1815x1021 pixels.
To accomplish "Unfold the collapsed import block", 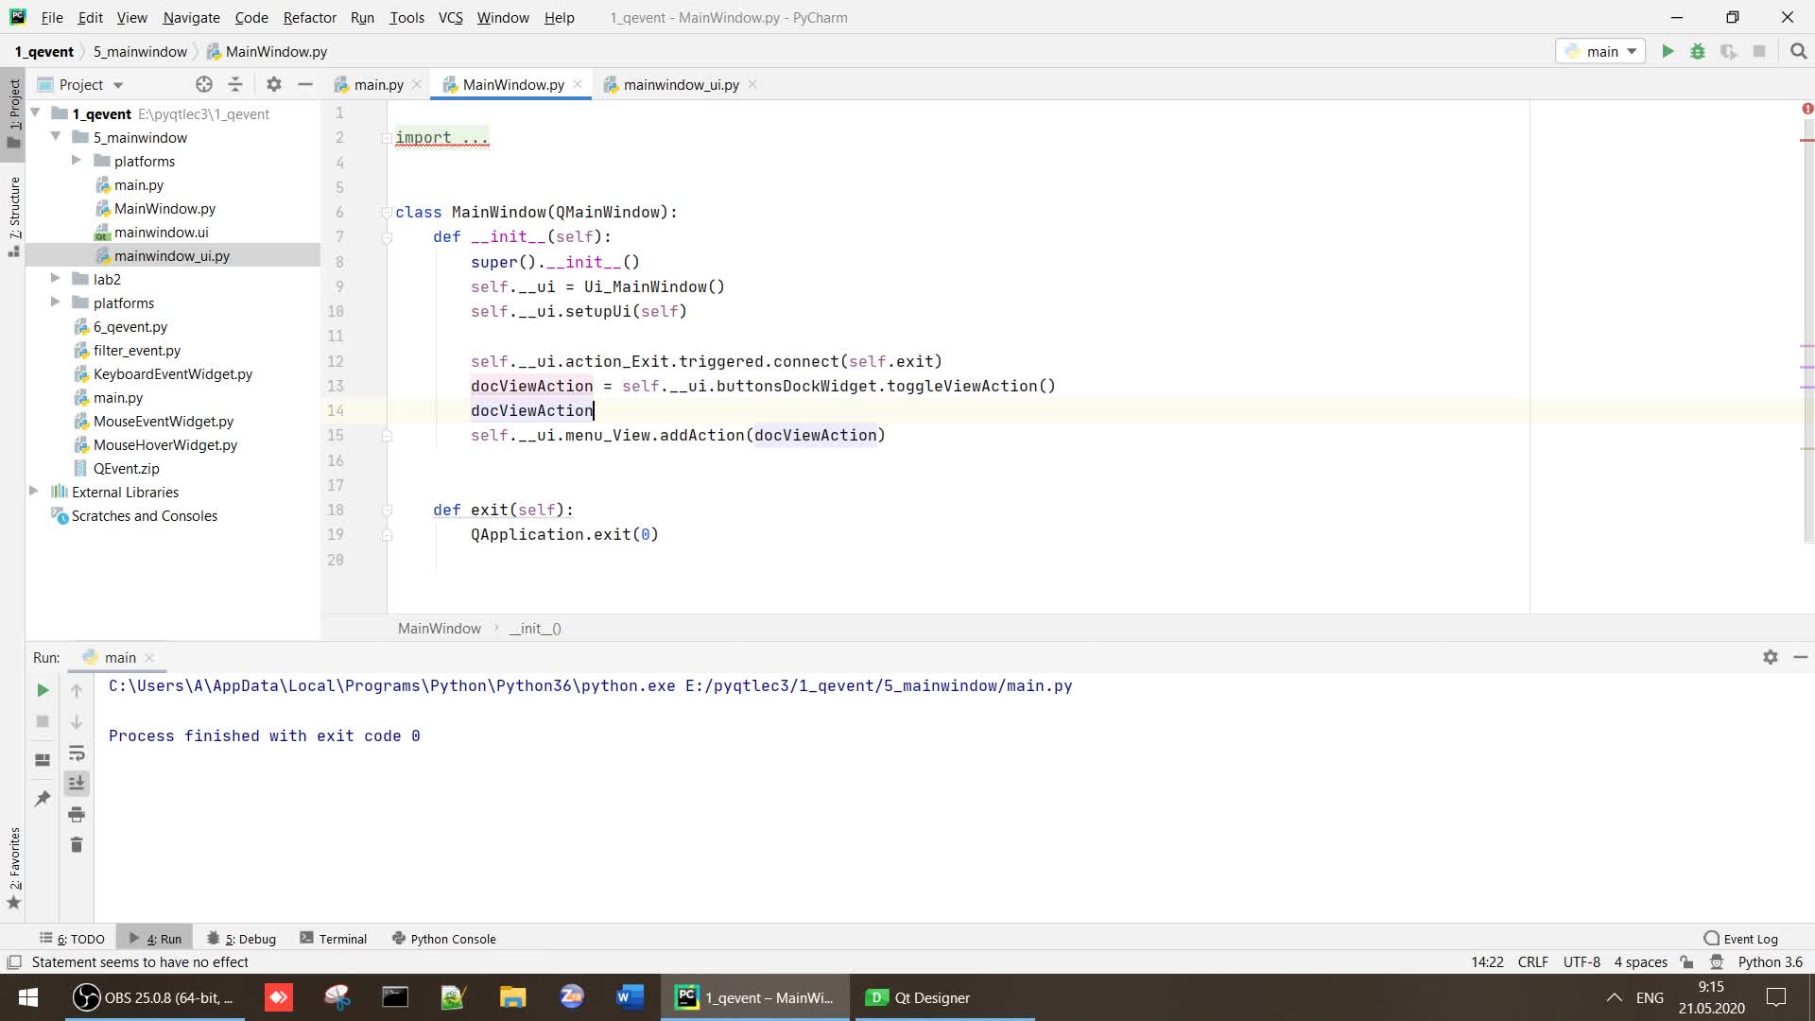I will pos(387,138).
